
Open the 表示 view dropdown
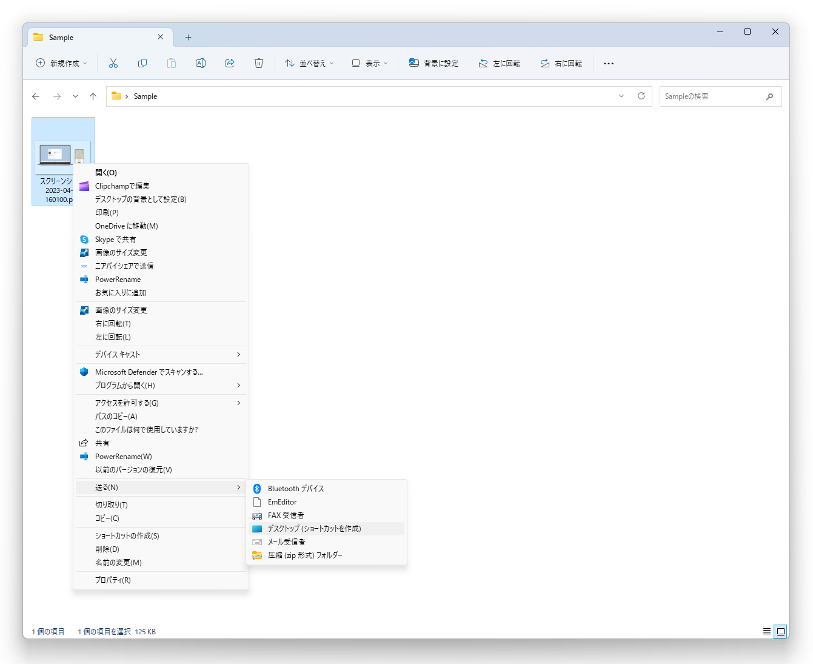369,63
